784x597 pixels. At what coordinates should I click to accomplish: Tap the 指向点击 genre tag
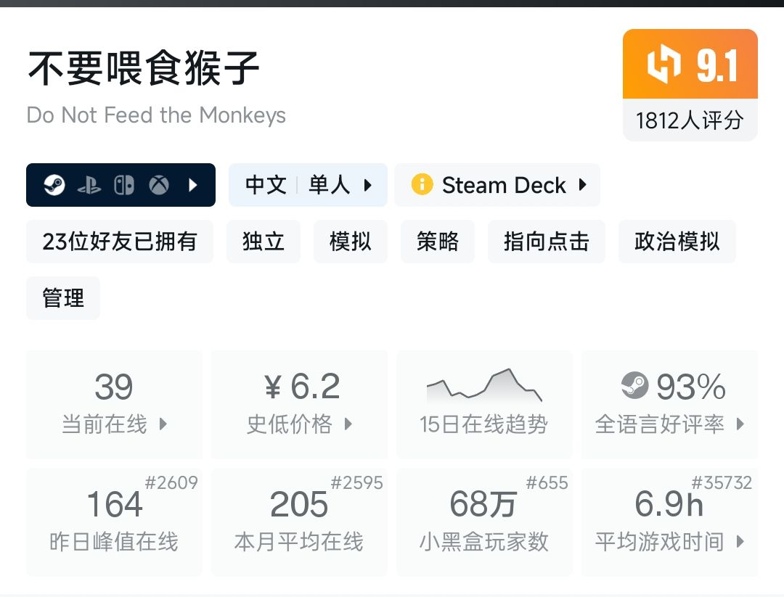click(x=546, y=242)
